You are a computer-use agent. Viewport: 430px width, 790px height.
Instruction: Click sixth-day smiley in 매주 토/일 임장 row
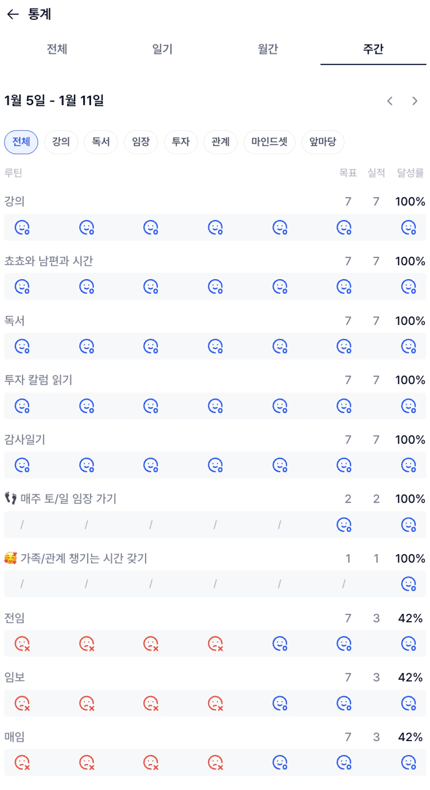pos(344,525)
